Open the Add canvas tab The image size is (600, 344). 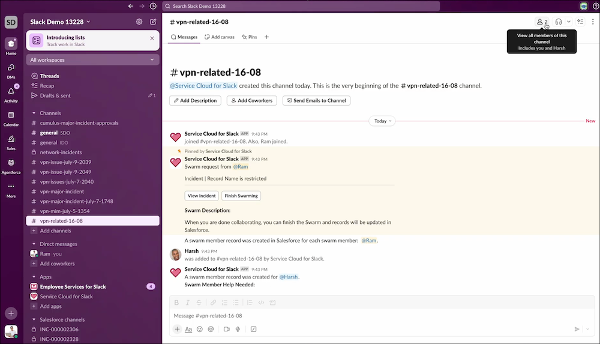point(219,37)
